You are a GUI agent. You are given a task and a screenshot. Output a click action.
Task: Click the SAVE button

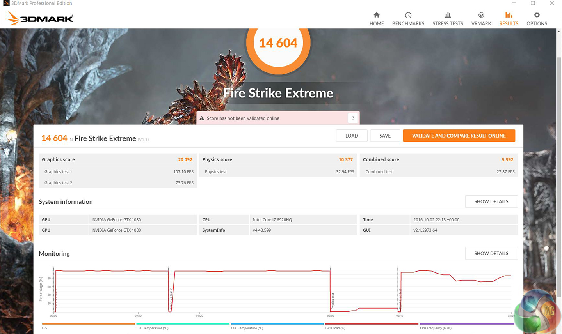pyautogui.click(x=385, y=136)
